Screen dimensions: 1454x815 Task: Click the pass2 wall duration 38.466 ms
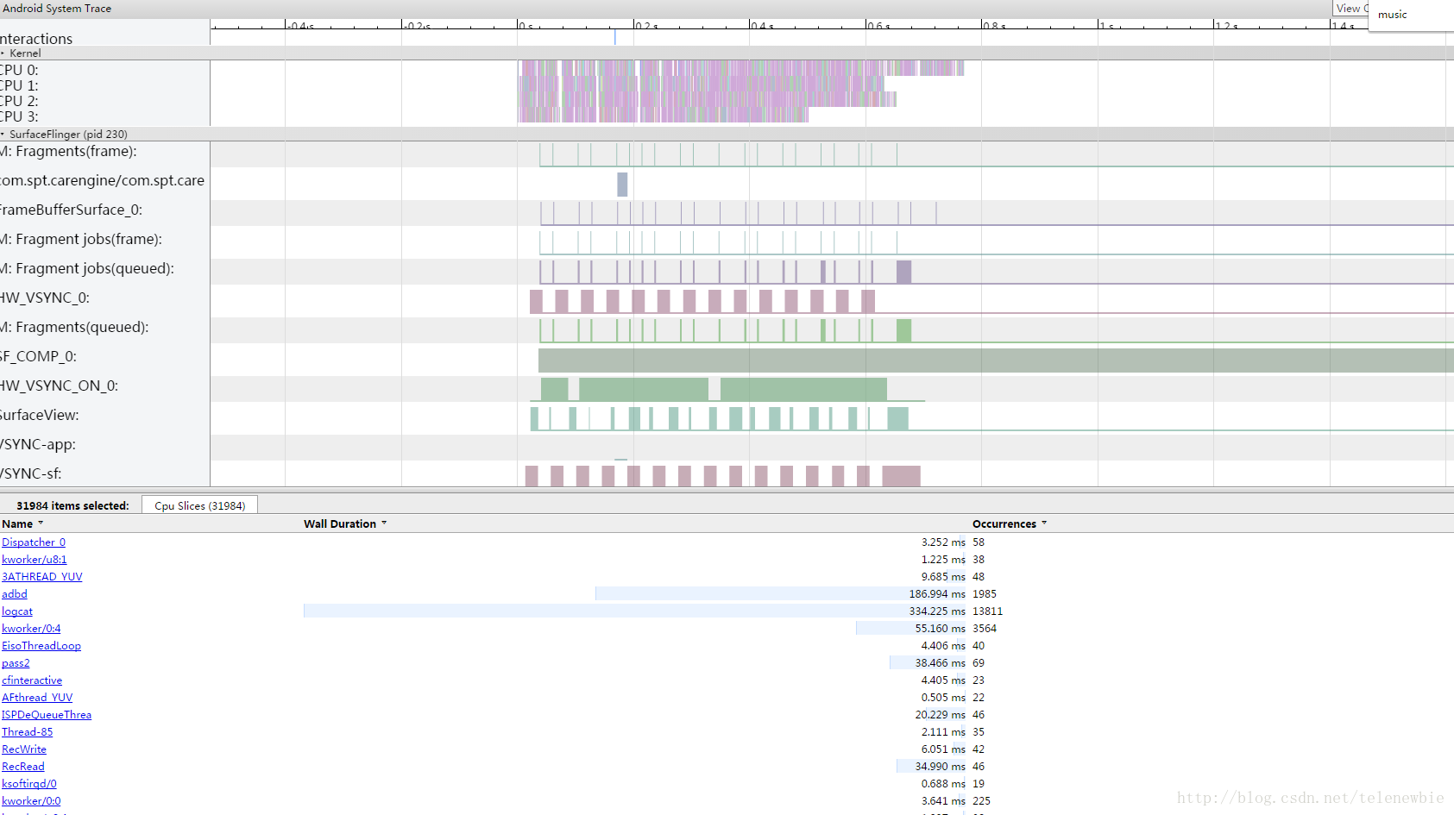pos(940,663)
